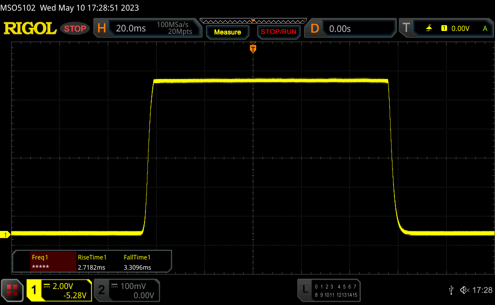Image resolution: width=495 pixels, height=305 pixels.
Task: Click channel 1 -5.28V offset value
Action: (x=75, y=295)
